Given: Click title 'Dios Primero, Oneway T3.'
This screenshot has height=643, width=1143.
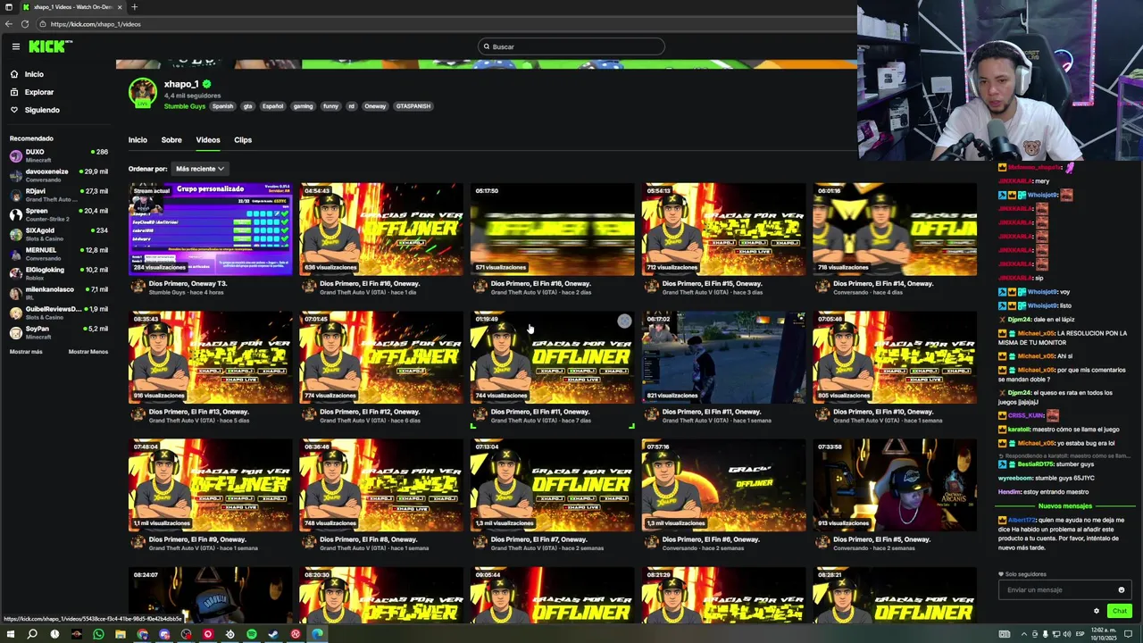Looking at the screenshot, I should [x=188, y=284].
